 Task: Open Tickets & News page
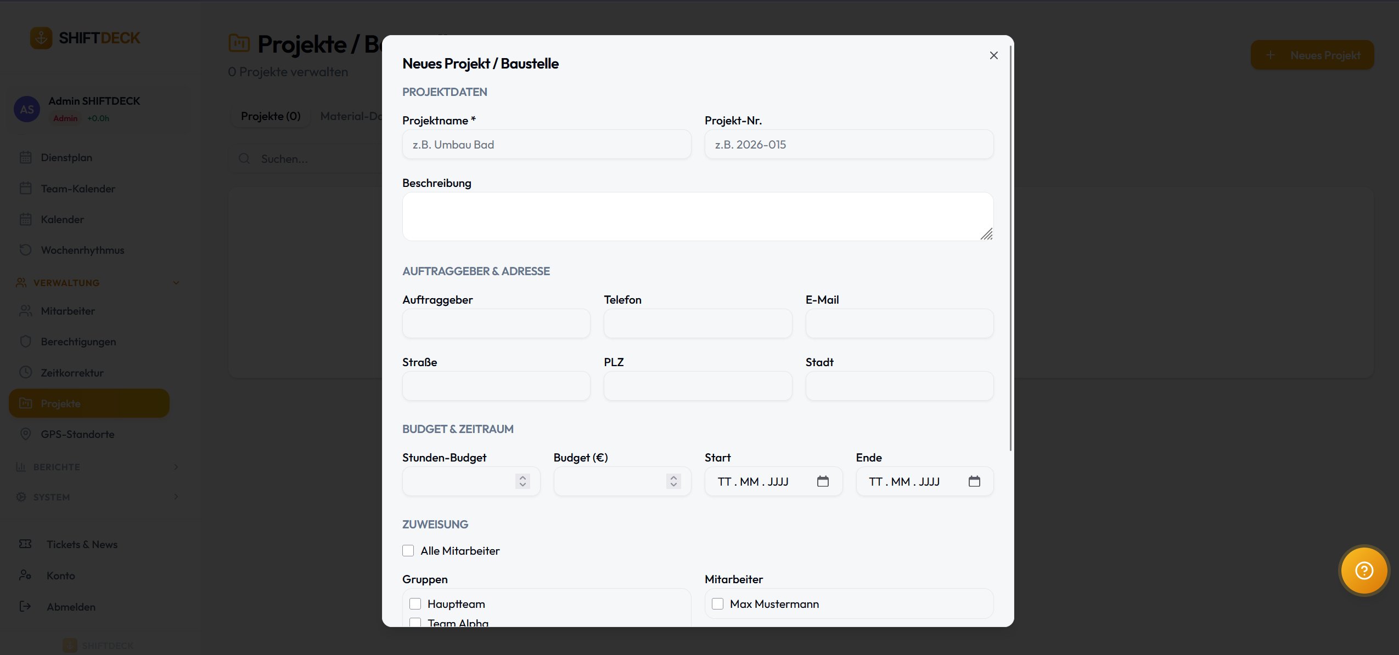click(82, 544)
